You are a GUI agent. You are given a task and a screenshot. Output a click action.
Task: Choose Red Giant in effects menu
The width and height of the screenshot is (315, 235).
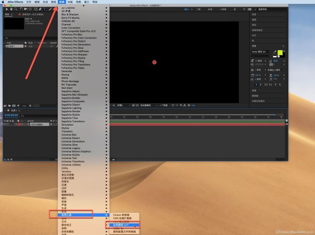pos(84,88)
